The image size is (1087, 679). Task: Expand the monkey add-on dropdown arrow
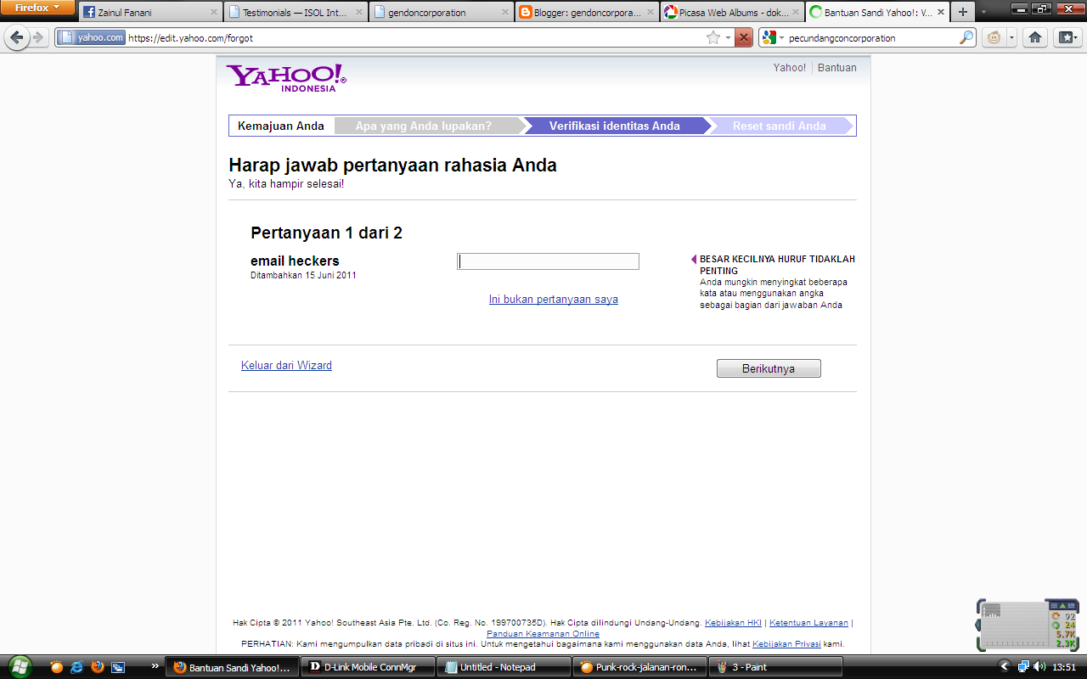(1011, 37)
